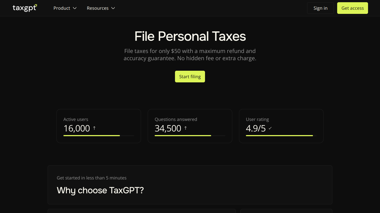This screenshot has height=213, width=380.
Task: Click the 16,000 value
Action: (77, 128)
